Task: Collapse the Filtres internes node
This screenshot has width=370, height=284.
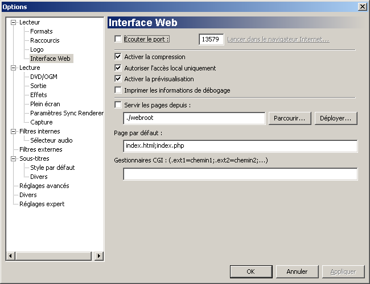Action: tap(14, 131)
